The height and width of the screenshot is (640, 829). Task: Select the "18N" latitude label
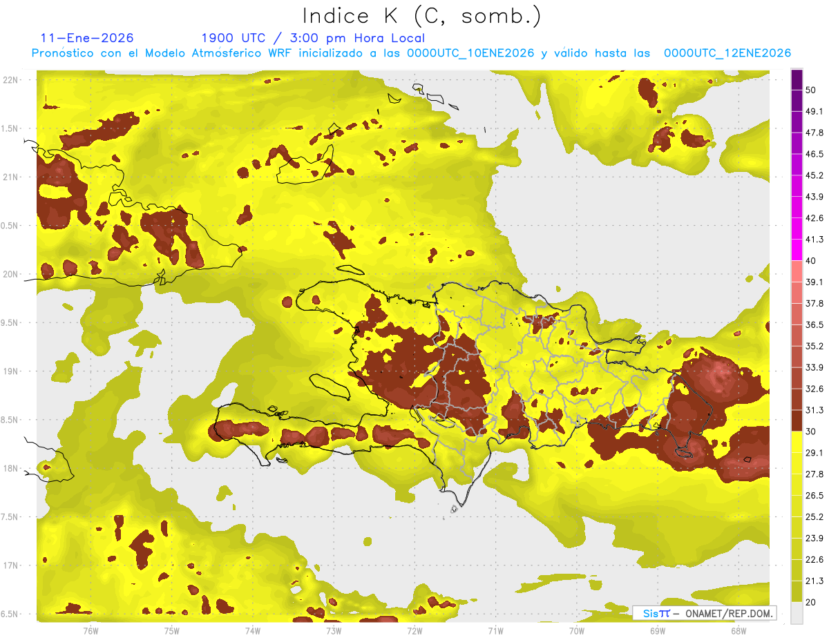point(11,469)
